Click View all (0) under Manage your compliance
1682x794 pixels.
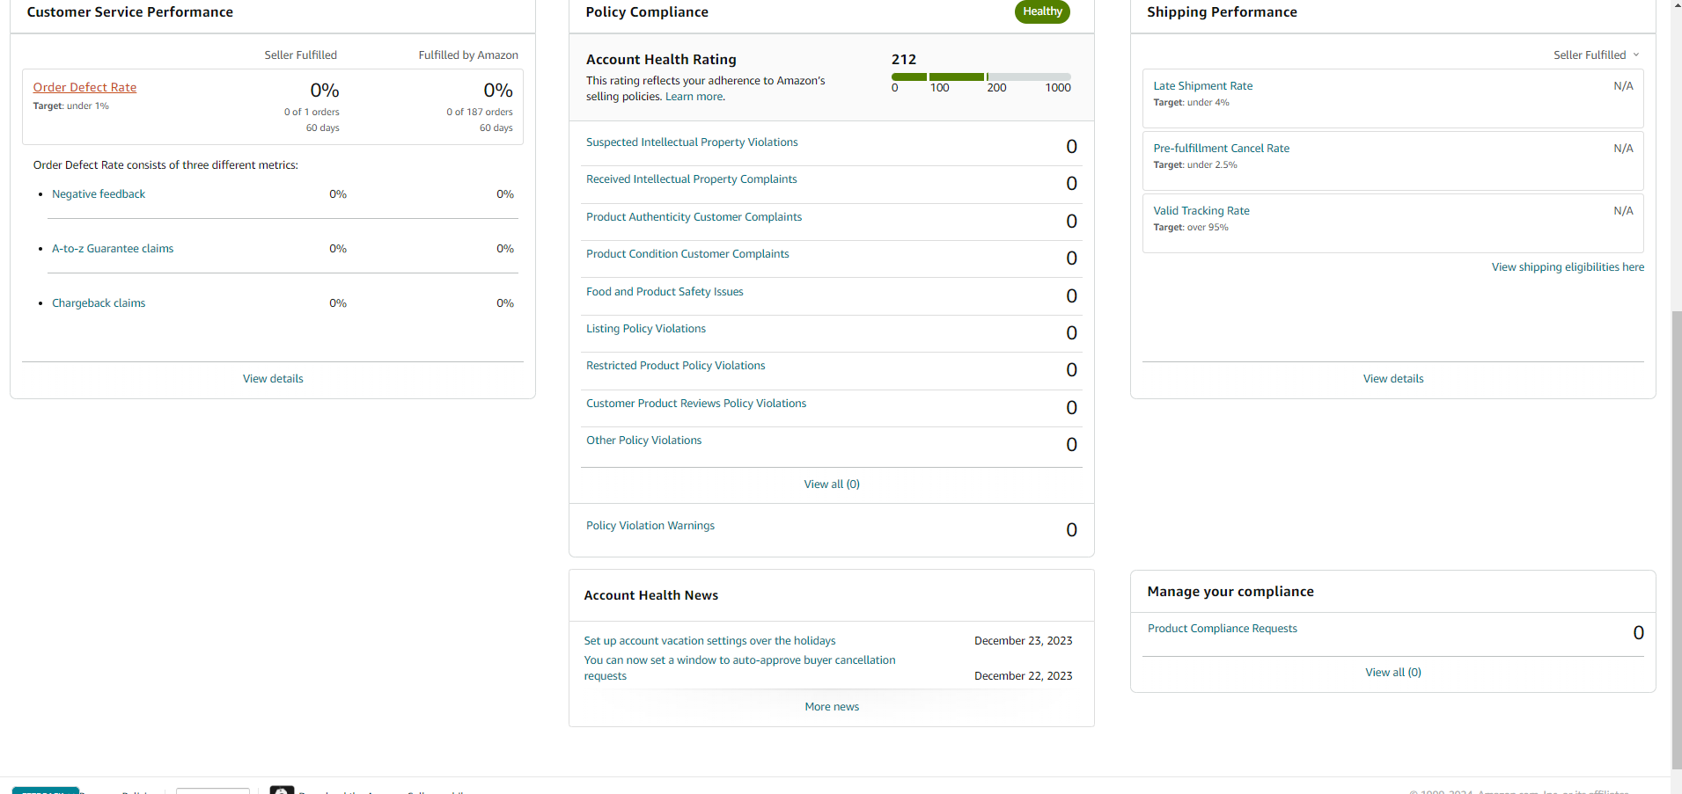click(x=1393, y=673)
